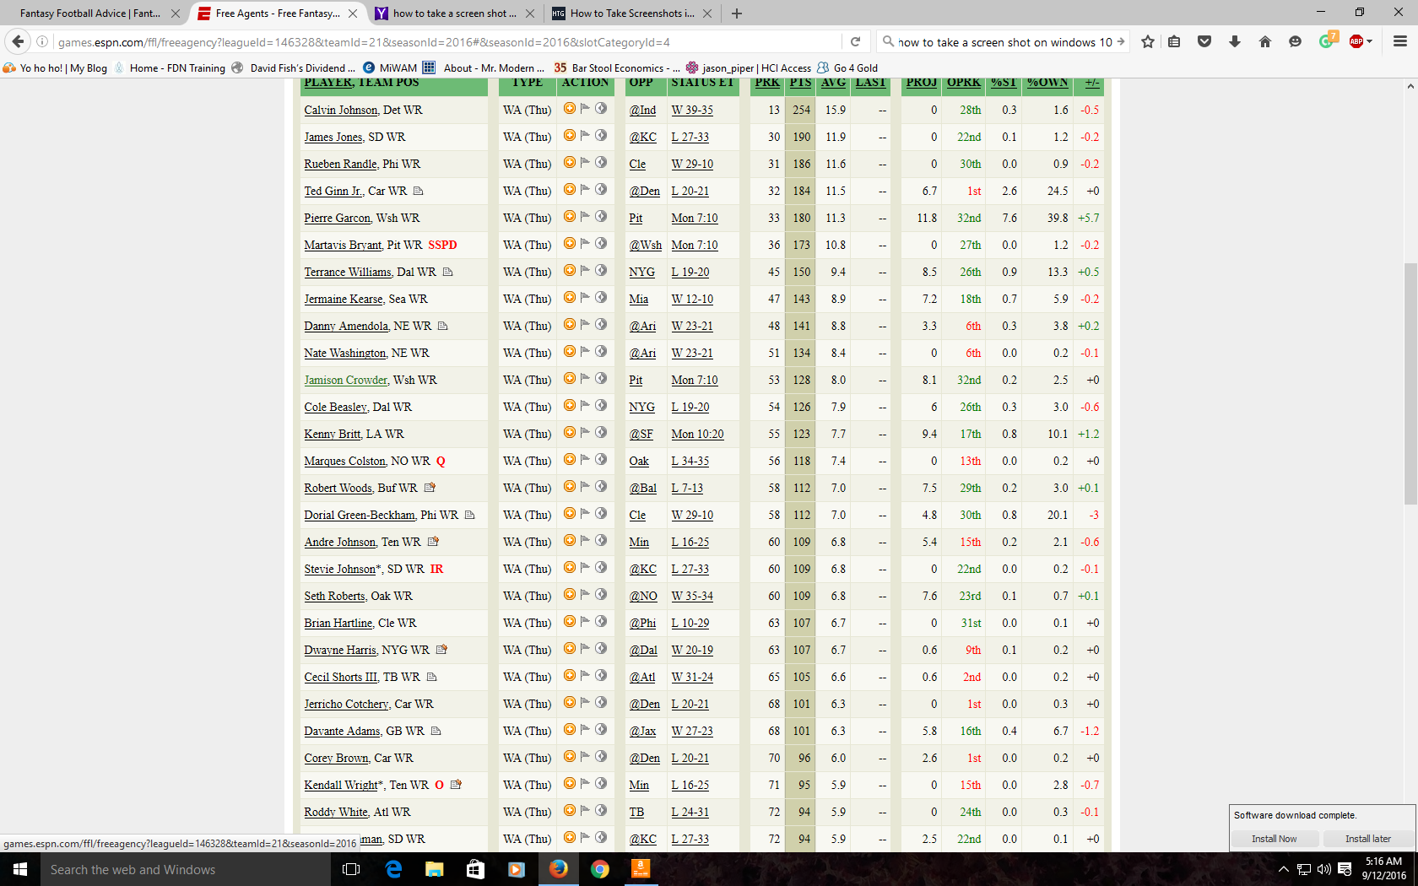The image size is (1418, 886).
Task: Sort table by the PROJ column header
Action: (922, 83)
